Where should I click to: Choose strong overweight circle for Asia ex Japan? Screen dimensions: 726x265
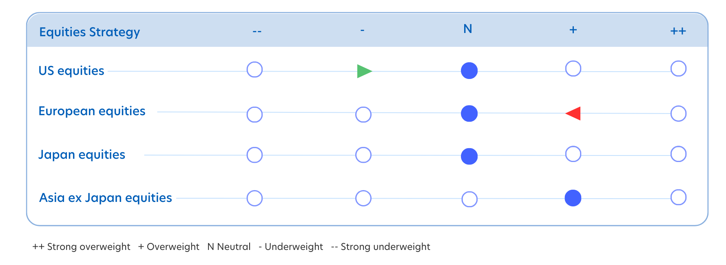tap(678, 197)
